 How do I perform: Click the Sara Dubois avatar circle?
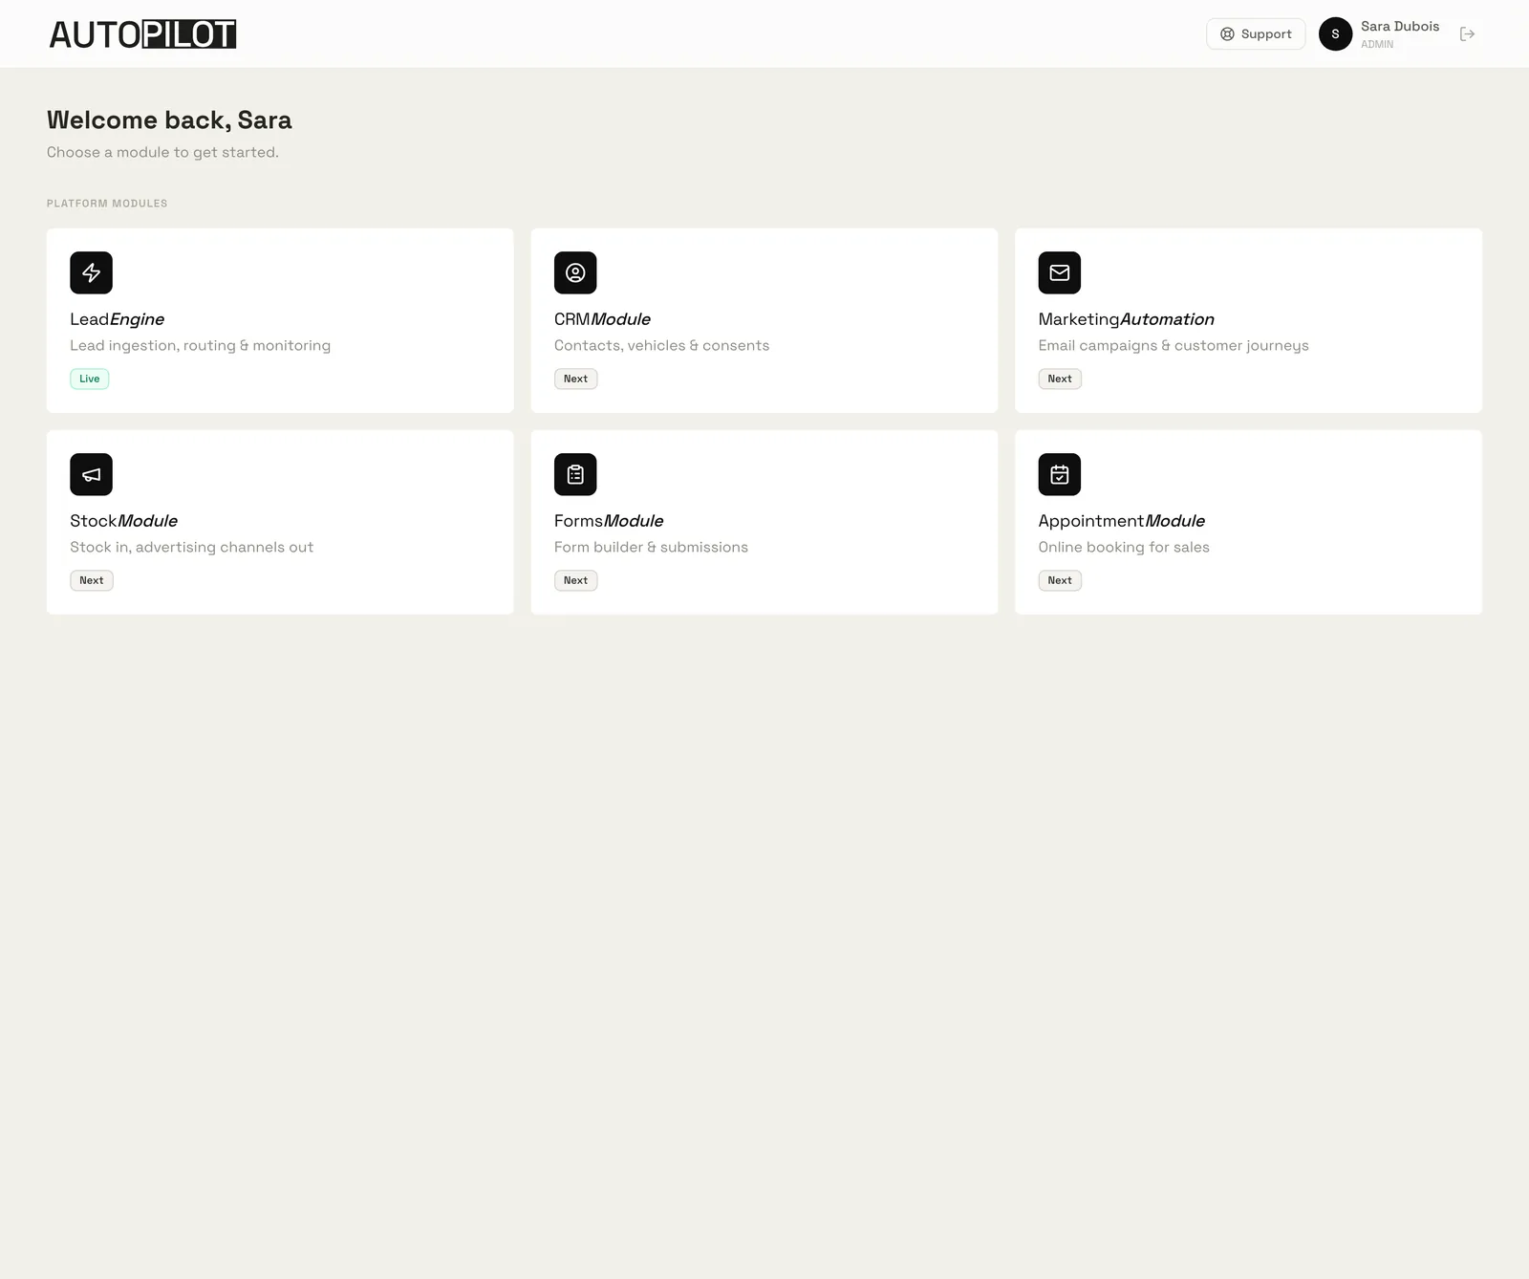point(1335,34)
